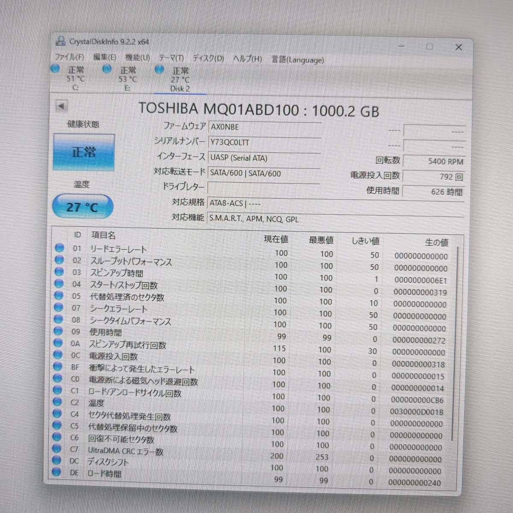Click the status circle for シークエラーレート
This screenshot has height=513, width=513.
(x=59, y=307)
